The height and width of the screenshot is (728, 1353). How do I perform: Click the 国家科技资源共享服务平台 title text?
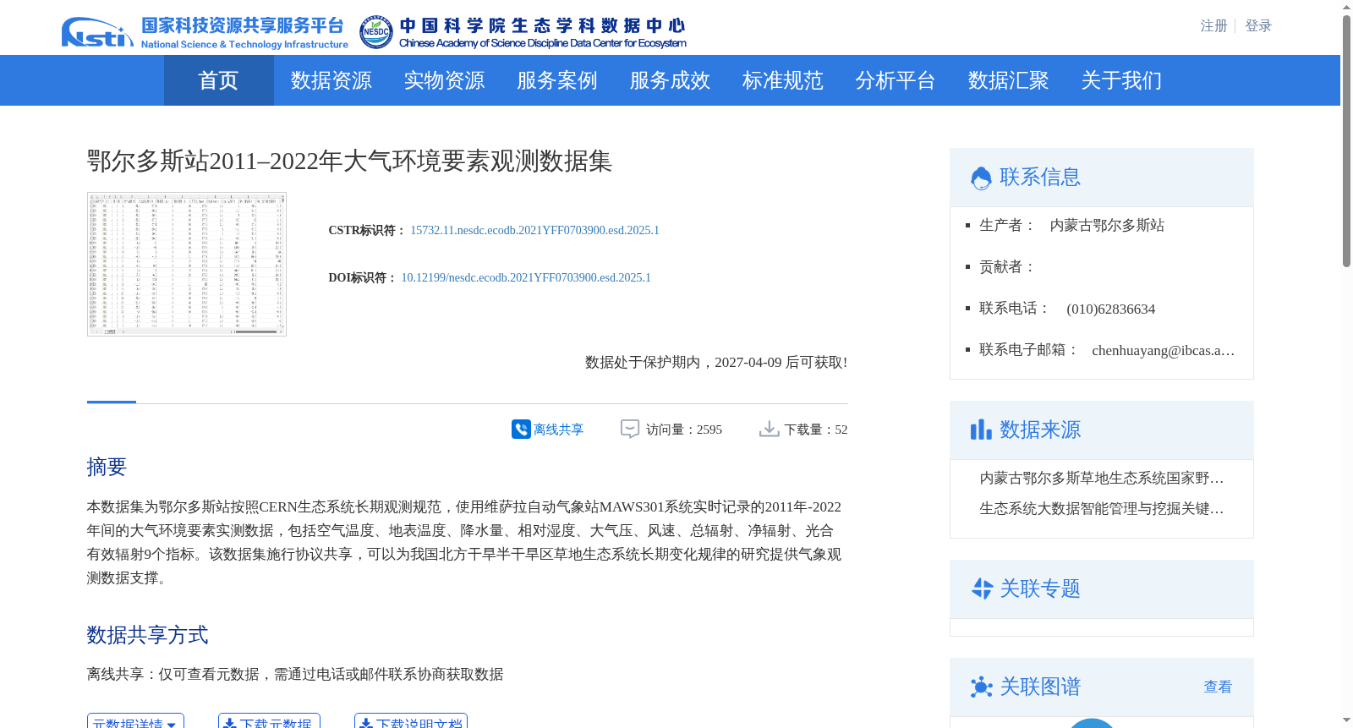click(x=243, y=26)
